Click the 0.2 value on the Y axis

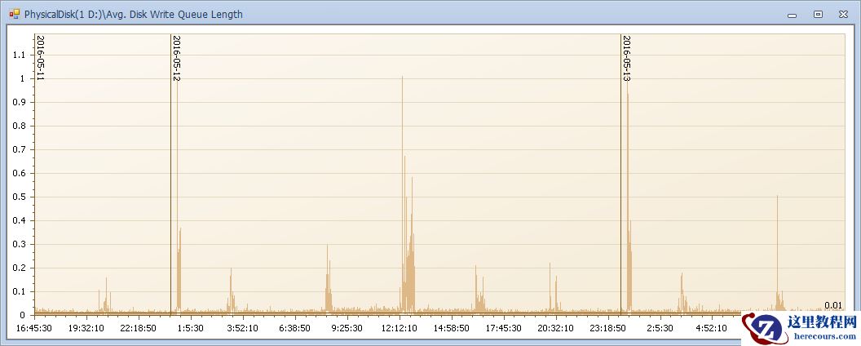point(20,268)
